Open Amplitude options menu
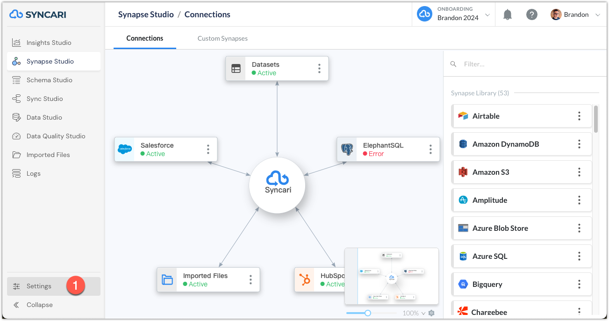 (579, 200)
